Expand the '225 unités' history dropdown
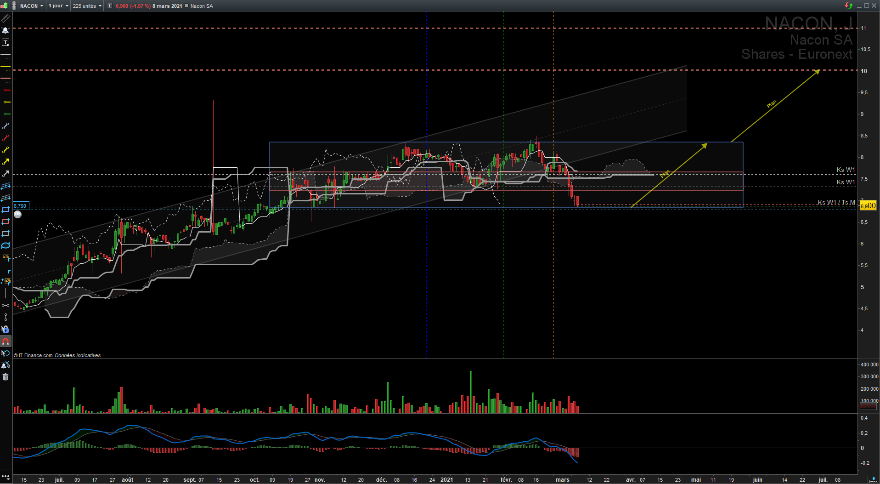Viewport: 880px width, 484px height. (x=87, y=6)
